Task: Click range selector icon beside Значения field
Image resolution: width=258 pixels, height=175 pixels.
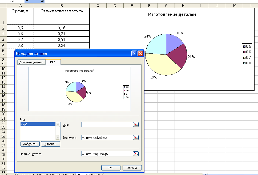Action: point(136,137)
